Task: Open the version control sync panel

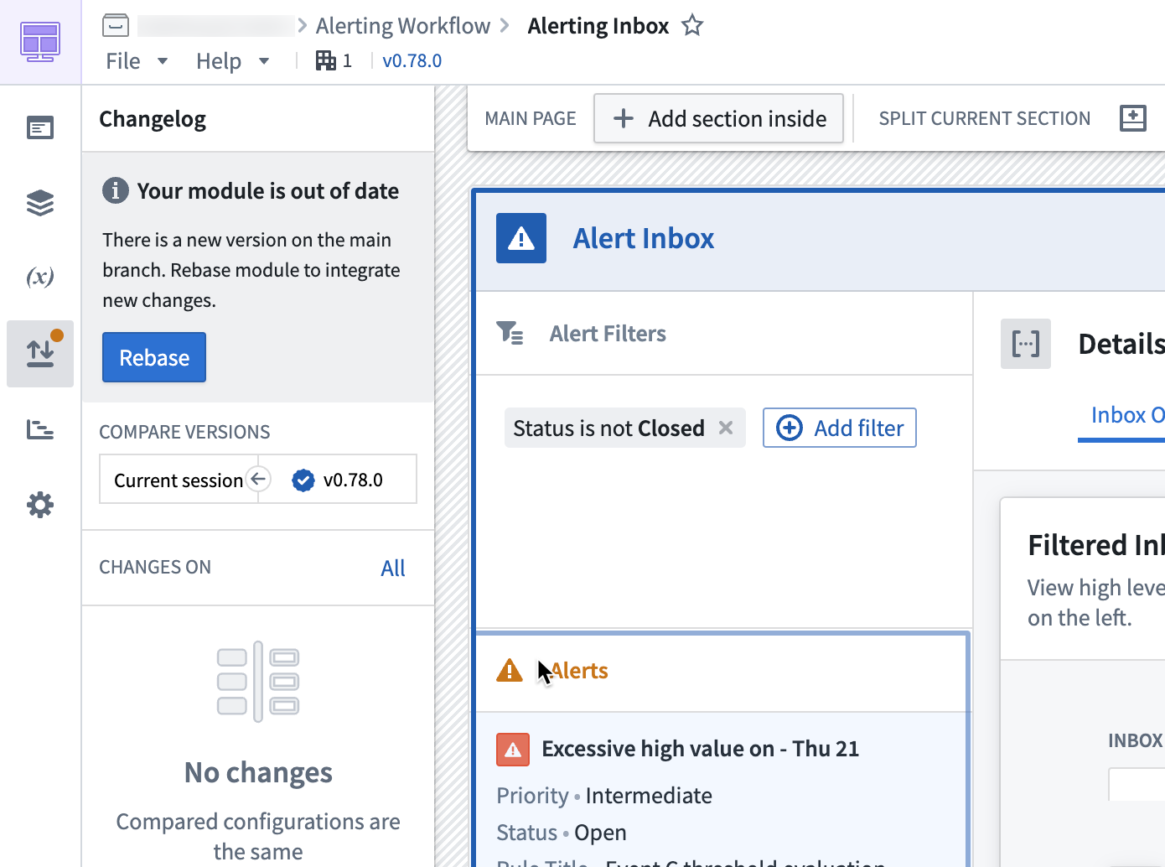Action: tap(39, 353)
